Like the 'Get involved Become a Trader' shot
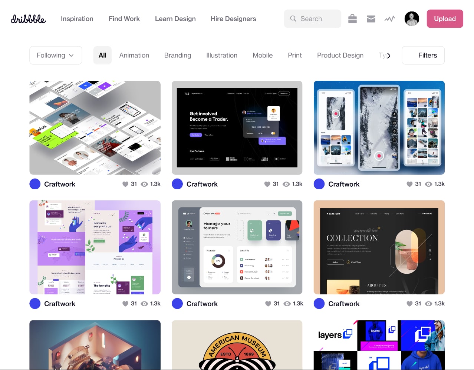The image size is (474, 370). [x=267, y=184]
